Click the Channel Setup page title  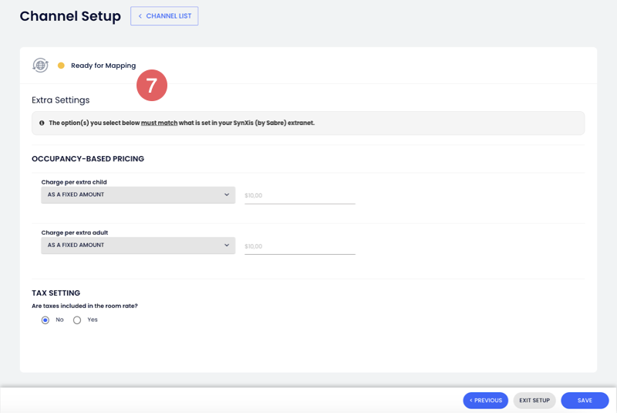(x=70, y=16)
